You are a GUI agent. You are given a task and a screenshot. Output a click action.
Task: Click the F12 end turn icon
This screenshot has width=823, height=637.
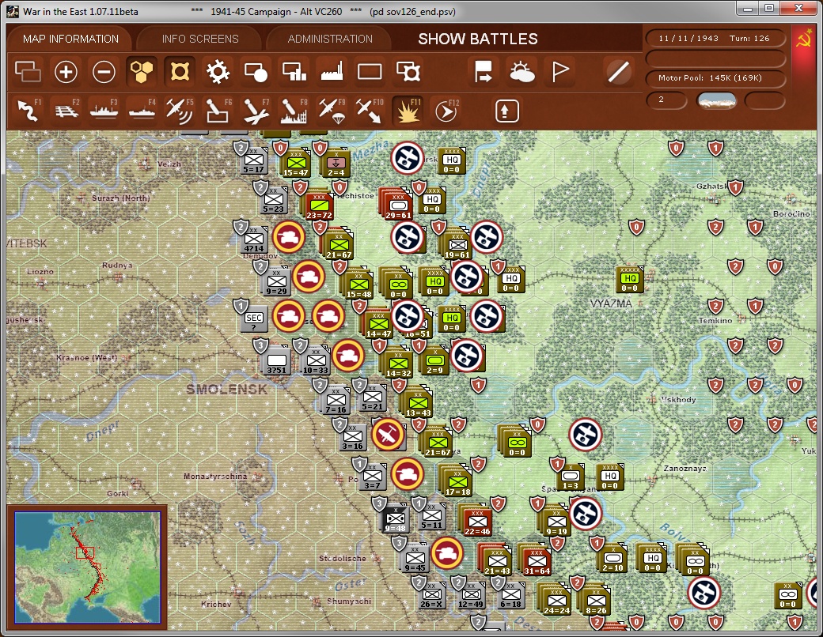click(x=446, y=111)
